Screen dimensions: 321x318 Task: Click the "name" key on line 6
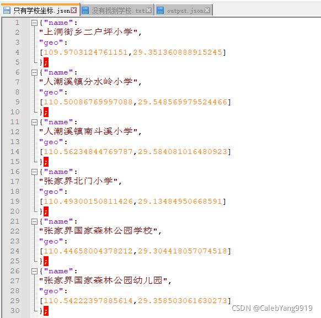point(58,72)
